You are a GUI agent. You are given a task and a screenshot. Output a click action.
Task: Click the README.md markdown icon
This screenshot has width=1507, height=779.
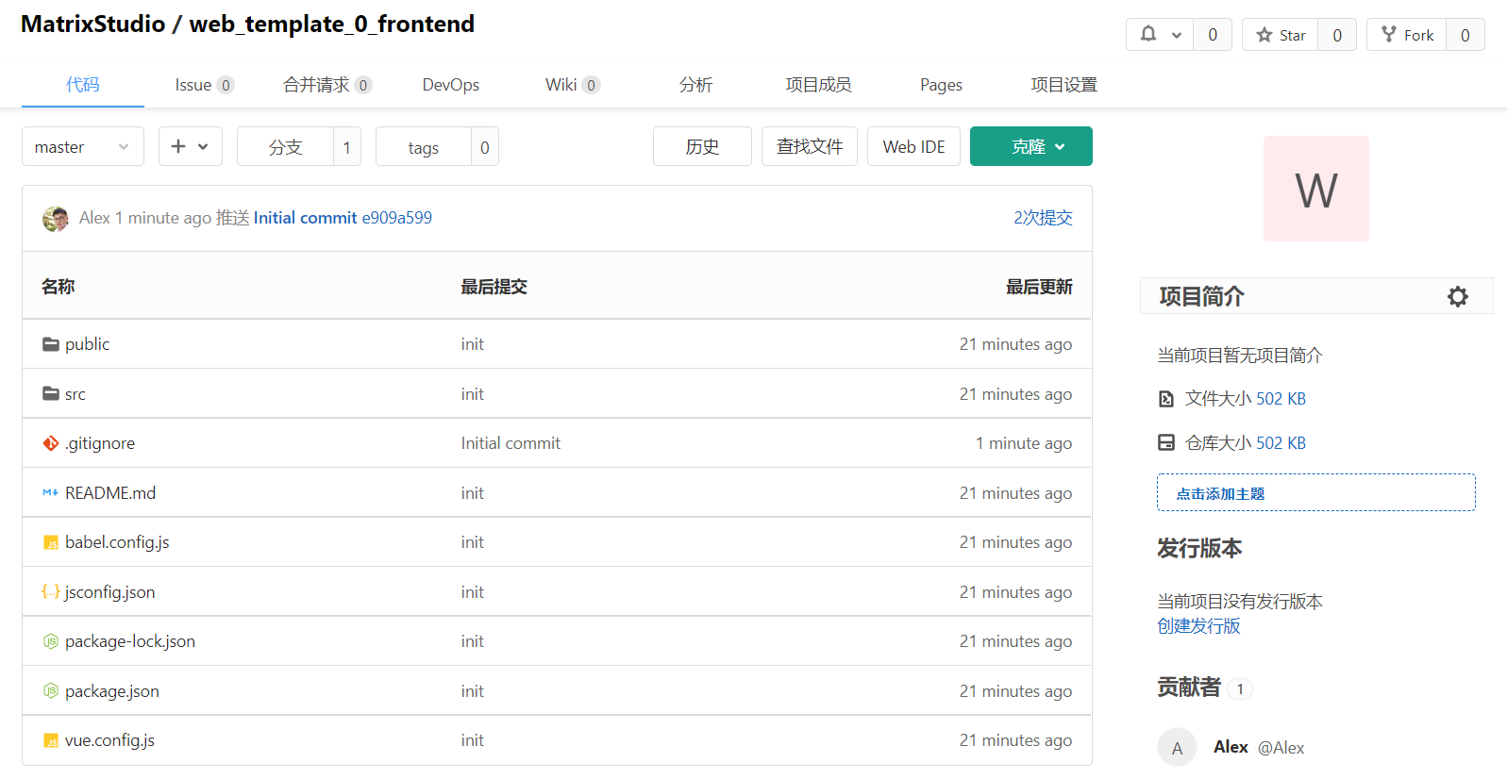click(51, 492)
